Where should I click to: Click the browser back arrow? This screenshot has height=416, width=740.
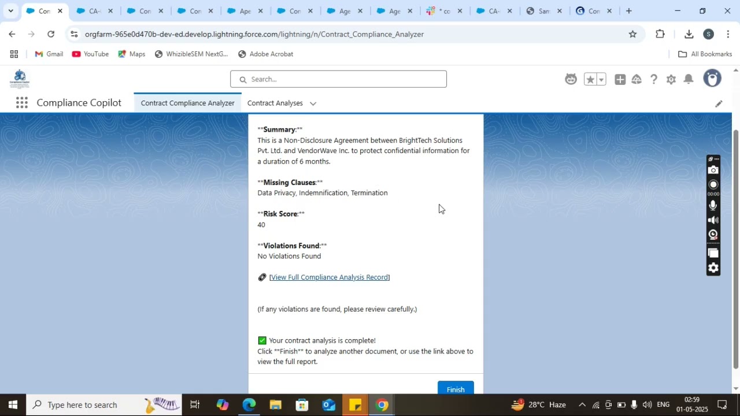[x=12, y=34]
